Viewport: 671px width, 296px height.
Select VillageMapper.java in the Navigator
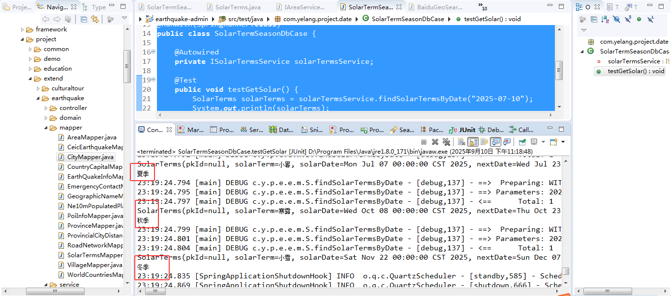tap(91, 265)
